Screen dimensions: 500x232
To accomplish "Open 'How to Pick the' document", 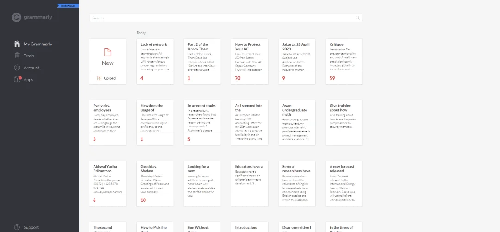I will tap(155, 227).
